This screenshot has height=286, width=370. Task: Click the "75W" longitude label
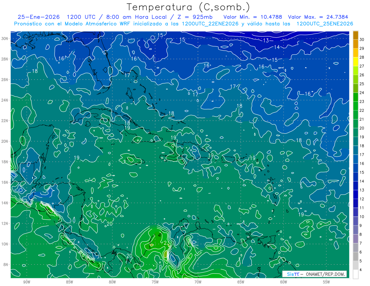[155, 282]
